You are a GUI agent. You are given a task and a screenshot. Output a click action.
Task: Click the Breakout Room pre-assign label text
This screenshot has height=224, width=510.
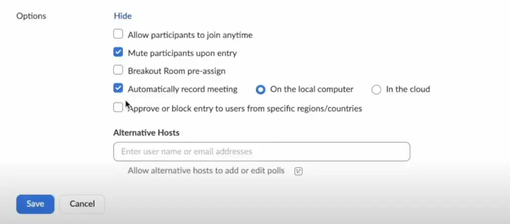[176, 71]
